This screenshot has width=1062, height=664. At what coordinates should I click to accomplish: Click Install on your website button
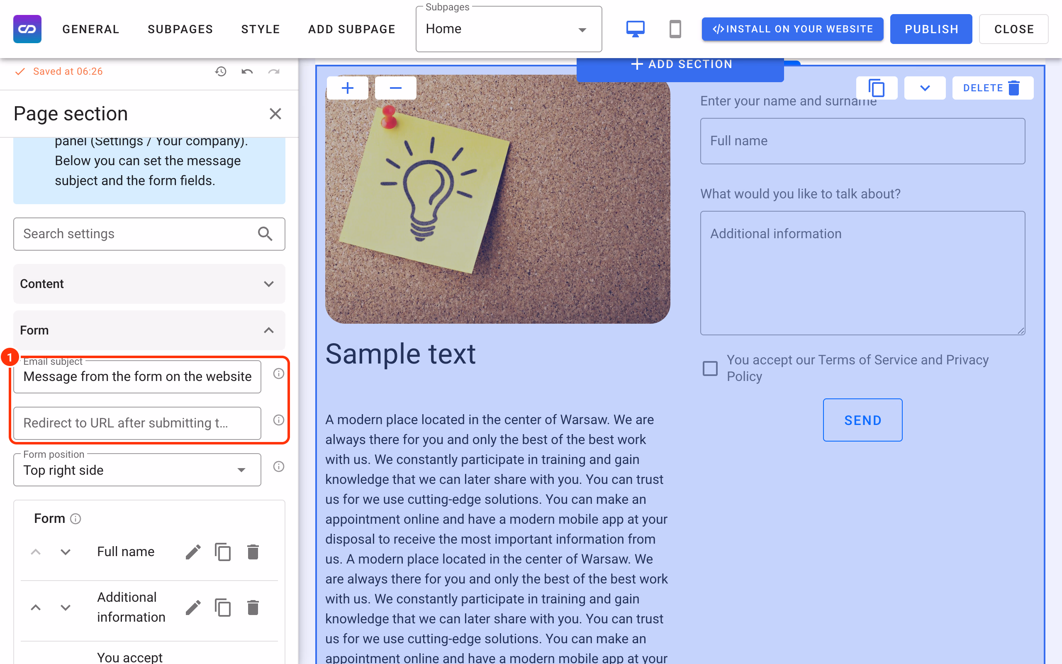pyautogui.click(x=792, y=29)
